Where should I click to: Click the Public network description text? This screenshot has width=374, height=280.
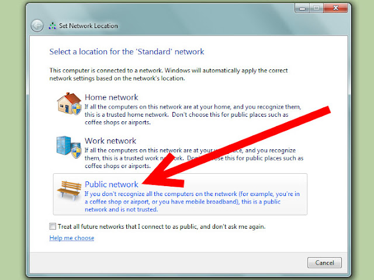pyautogui.click(x=192, y=202)
